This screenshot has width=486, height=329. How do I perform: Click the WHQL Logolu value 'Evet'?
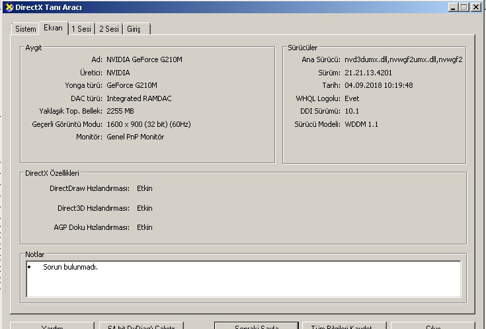point(352,98)
